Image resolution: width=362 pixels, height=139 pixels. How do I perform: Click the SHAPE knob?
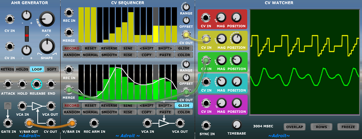pyautogui.click(x=47, y=46)
